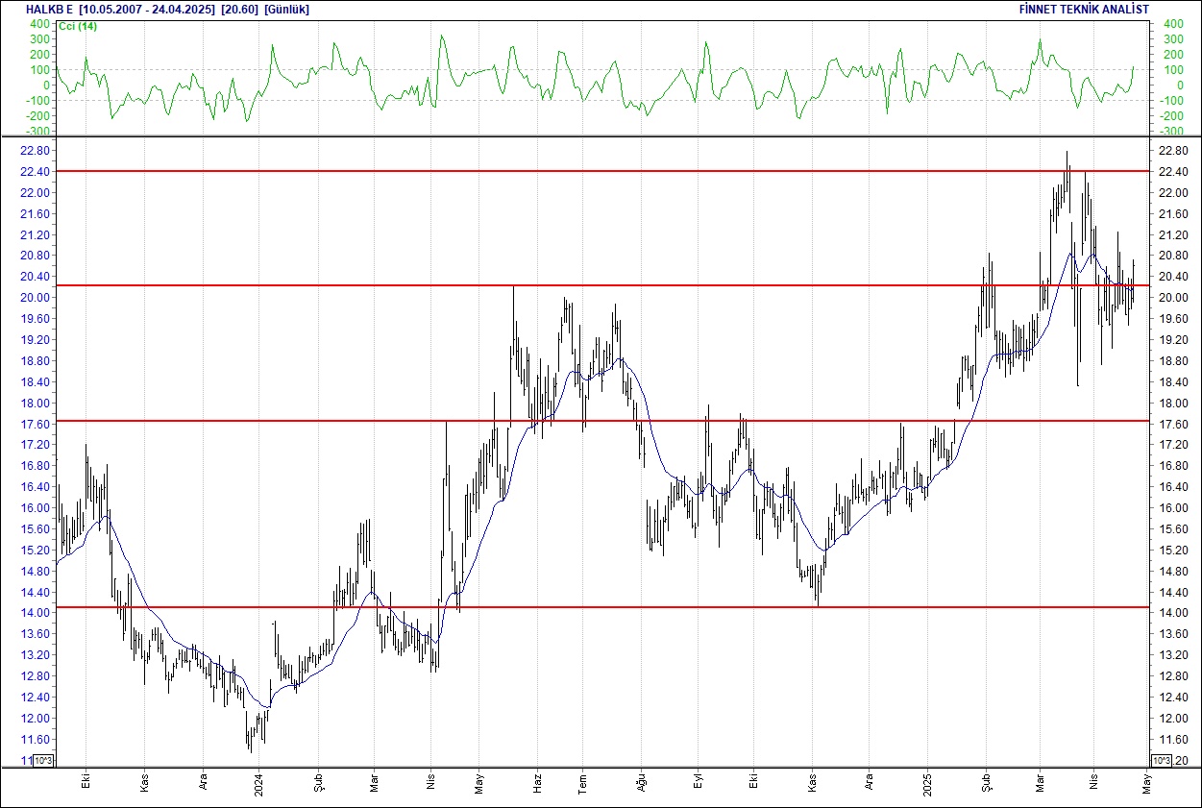Click the right 10^3 scale box

point(1161,761)
